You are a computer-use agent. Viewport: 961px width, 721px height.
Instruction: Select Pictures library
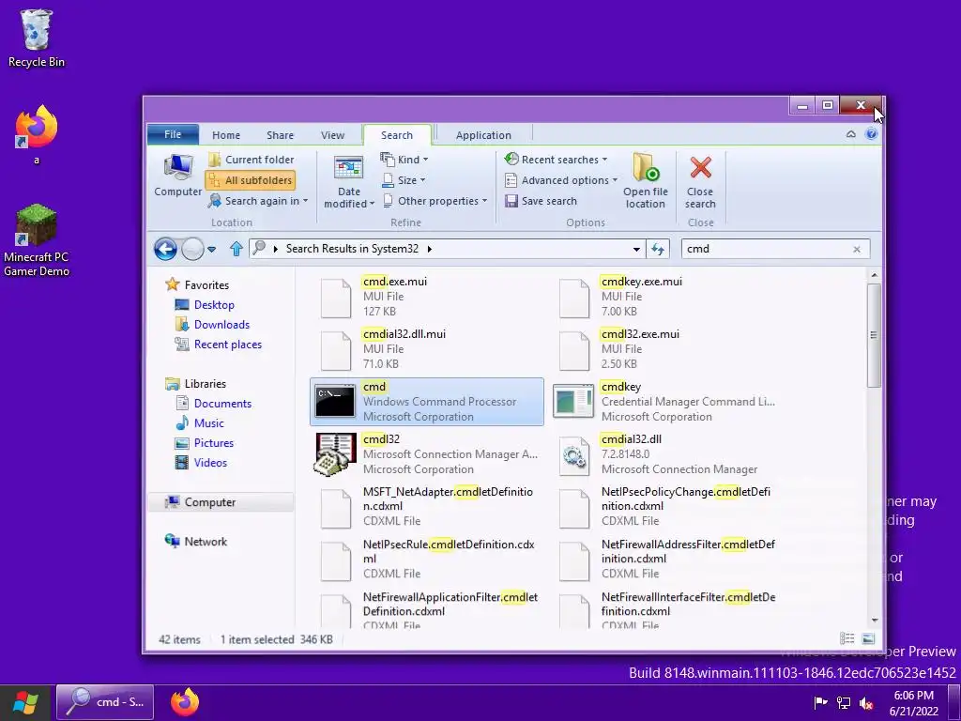tap(213, 443)
